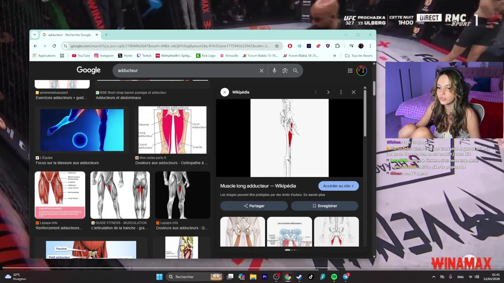Show previous image in preview panel
This screenshot has height=283, width=504.
315,92
